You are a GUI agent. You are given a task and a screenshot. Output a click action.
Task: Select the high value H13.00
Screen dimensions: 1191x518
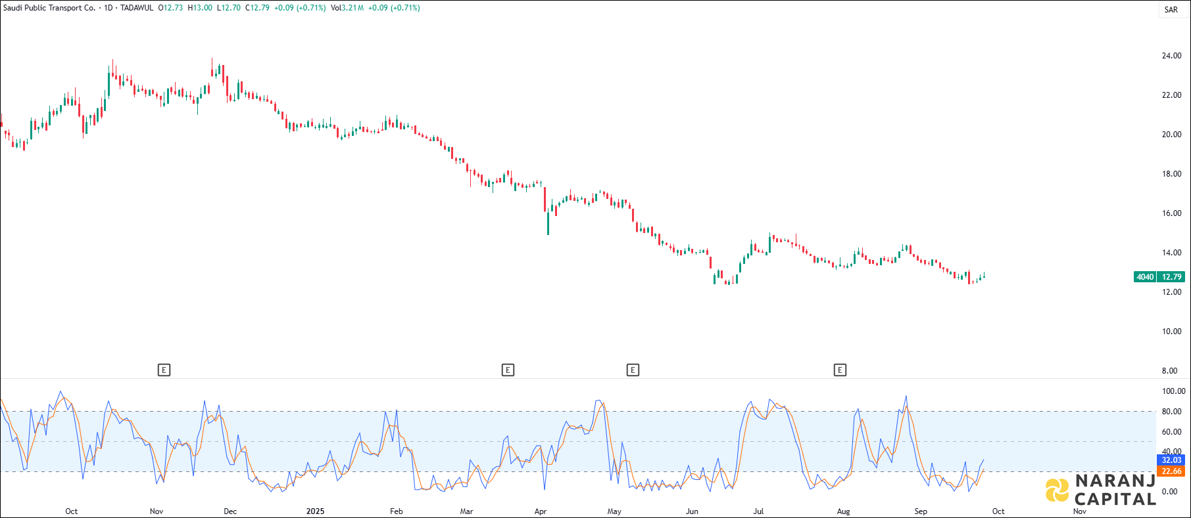pyautogui.click(x=200, y=8)
